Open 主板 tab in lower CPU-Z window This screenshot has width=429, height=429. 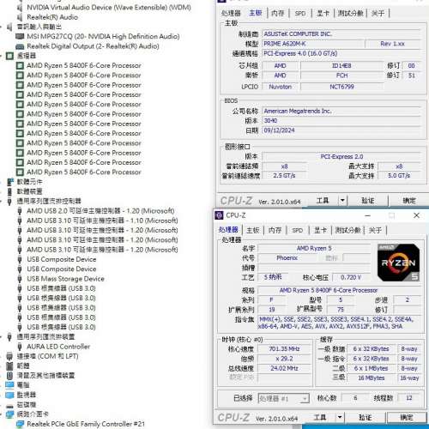[253, 230]
